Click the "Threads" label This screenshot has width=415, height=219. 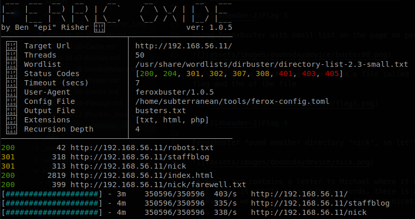point(40,56)
